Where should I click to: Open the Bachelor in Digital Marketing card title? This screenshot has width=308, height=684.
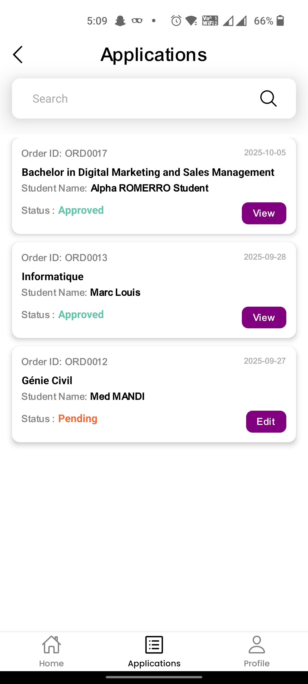pos(148,172)
